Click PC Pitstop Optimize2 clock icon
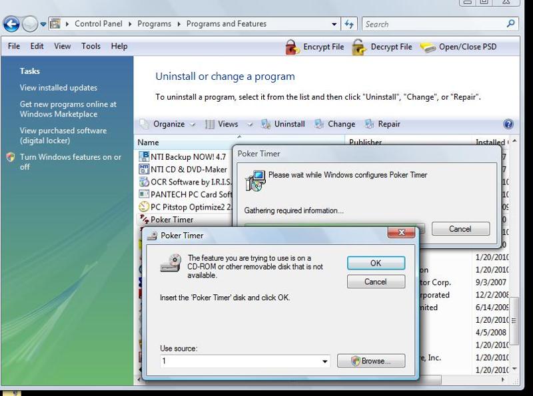533x396 pixels. [144, 207]
